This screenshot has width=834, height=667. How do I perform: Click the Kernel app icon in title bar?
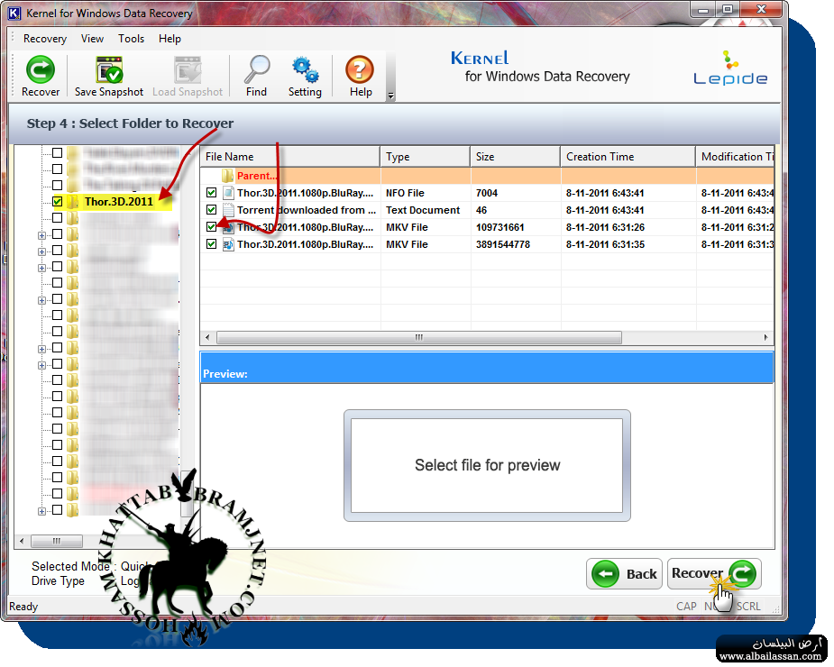coord(14,14)
